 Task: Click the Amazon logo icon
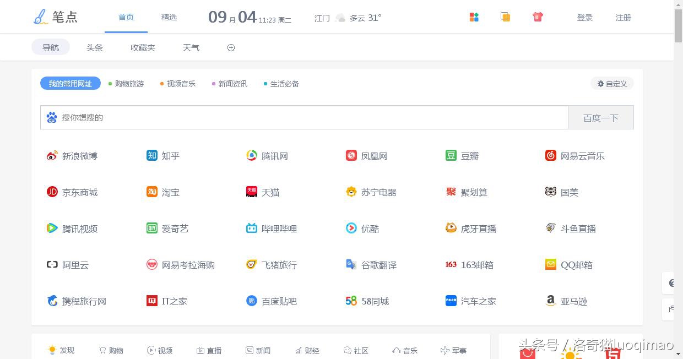tap(551, 301)
